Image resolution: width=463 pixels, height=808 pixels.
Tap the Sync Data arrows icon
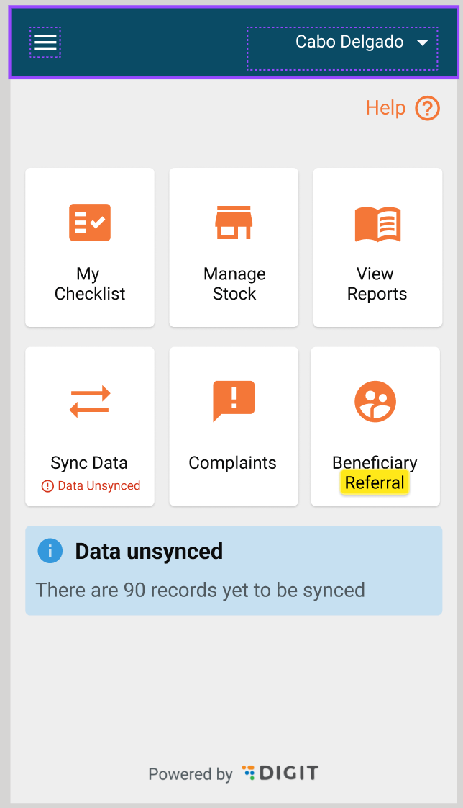[90, 402]
